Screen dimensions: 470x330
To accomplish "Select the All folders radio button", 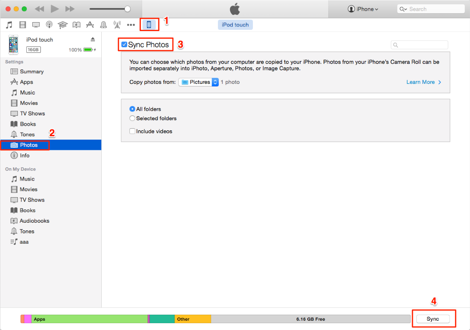I will [x=132, y=109].
